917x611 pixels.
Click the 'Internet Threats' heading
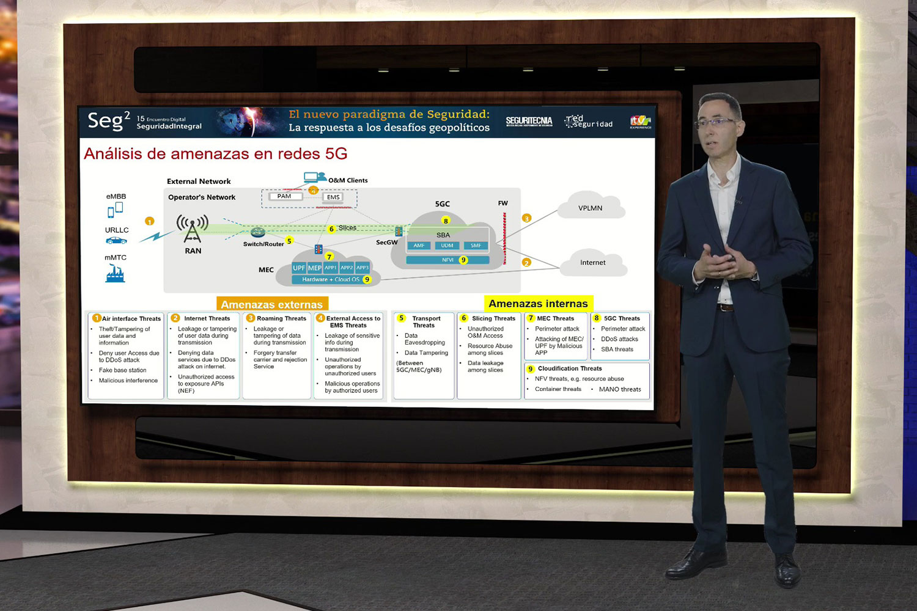click(207, 318)
